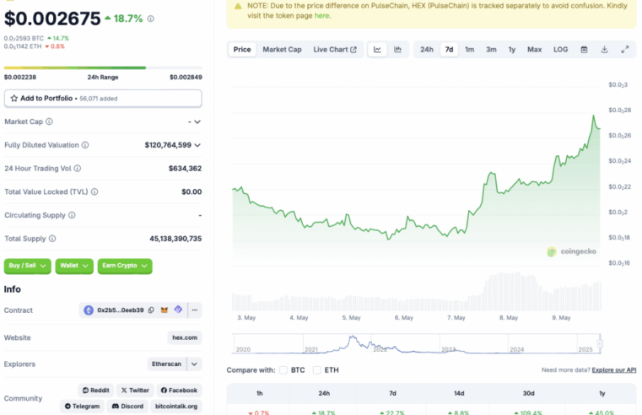Viewport: 642px width, 415px height.
Task: Open the Live Chart tab
Action: (335, 50)
